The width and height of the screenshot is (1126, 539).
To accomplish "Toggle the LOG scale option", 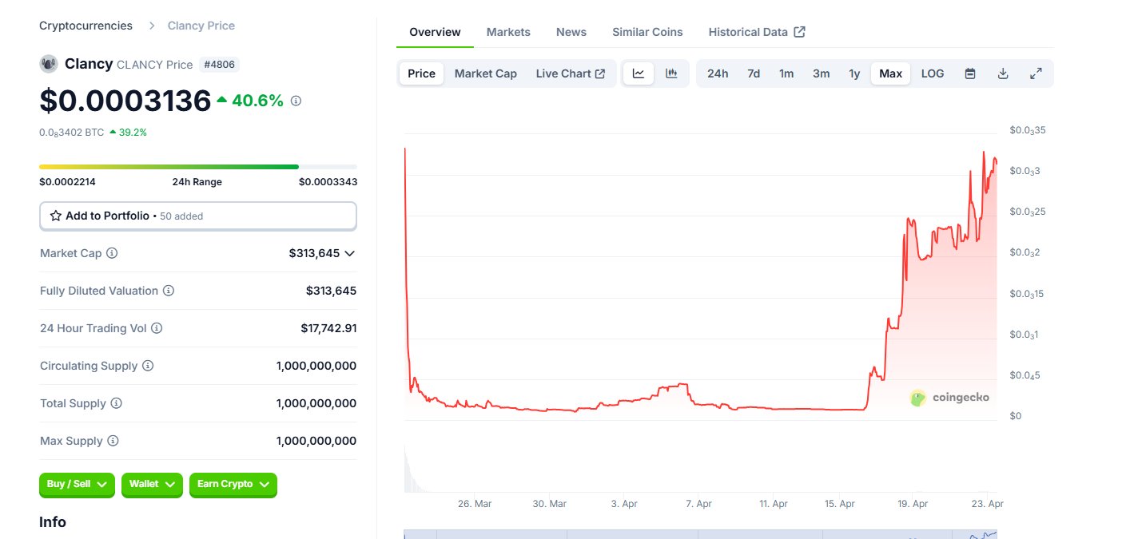I will point(933,73).
